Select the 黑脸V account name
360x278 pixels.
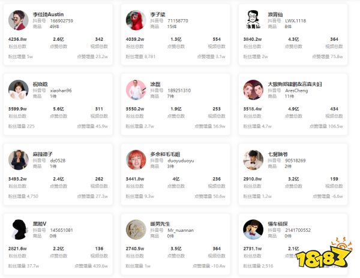(x=40, y=224)
